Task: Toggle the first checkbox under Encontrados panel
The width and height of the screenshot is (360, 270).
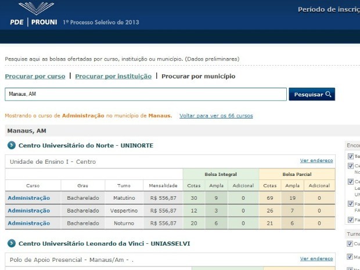Action: coord(350,156)
